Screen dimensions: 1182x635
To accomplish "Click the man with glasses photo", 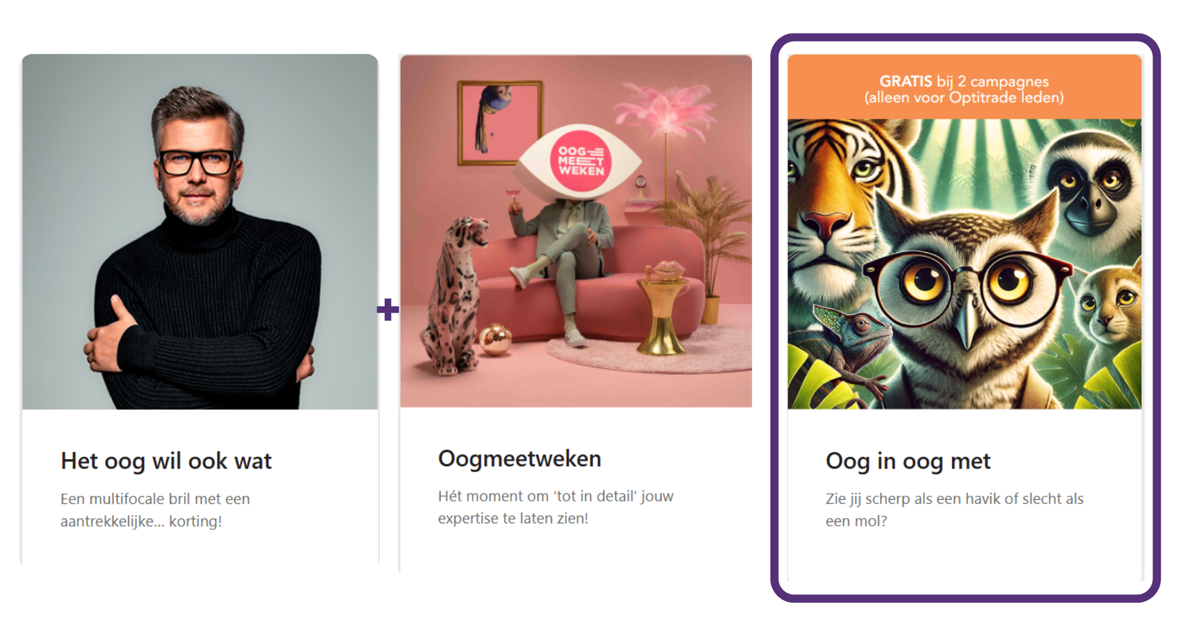I will point(200,232).
